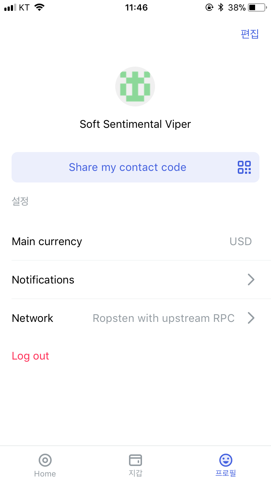
Task: Open the Notifications settings row
Action: pos(43,280)
